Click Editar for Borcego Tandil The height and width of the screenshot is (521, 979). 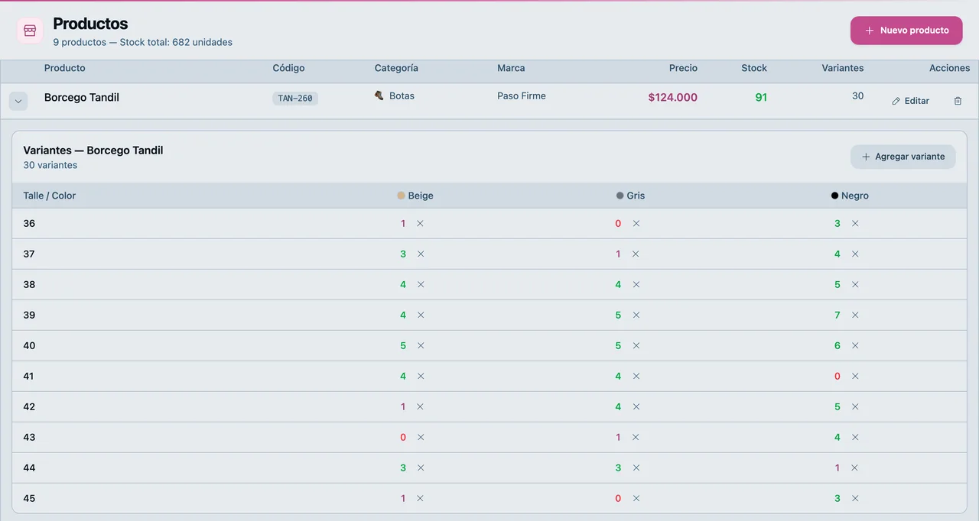(910, 101)
